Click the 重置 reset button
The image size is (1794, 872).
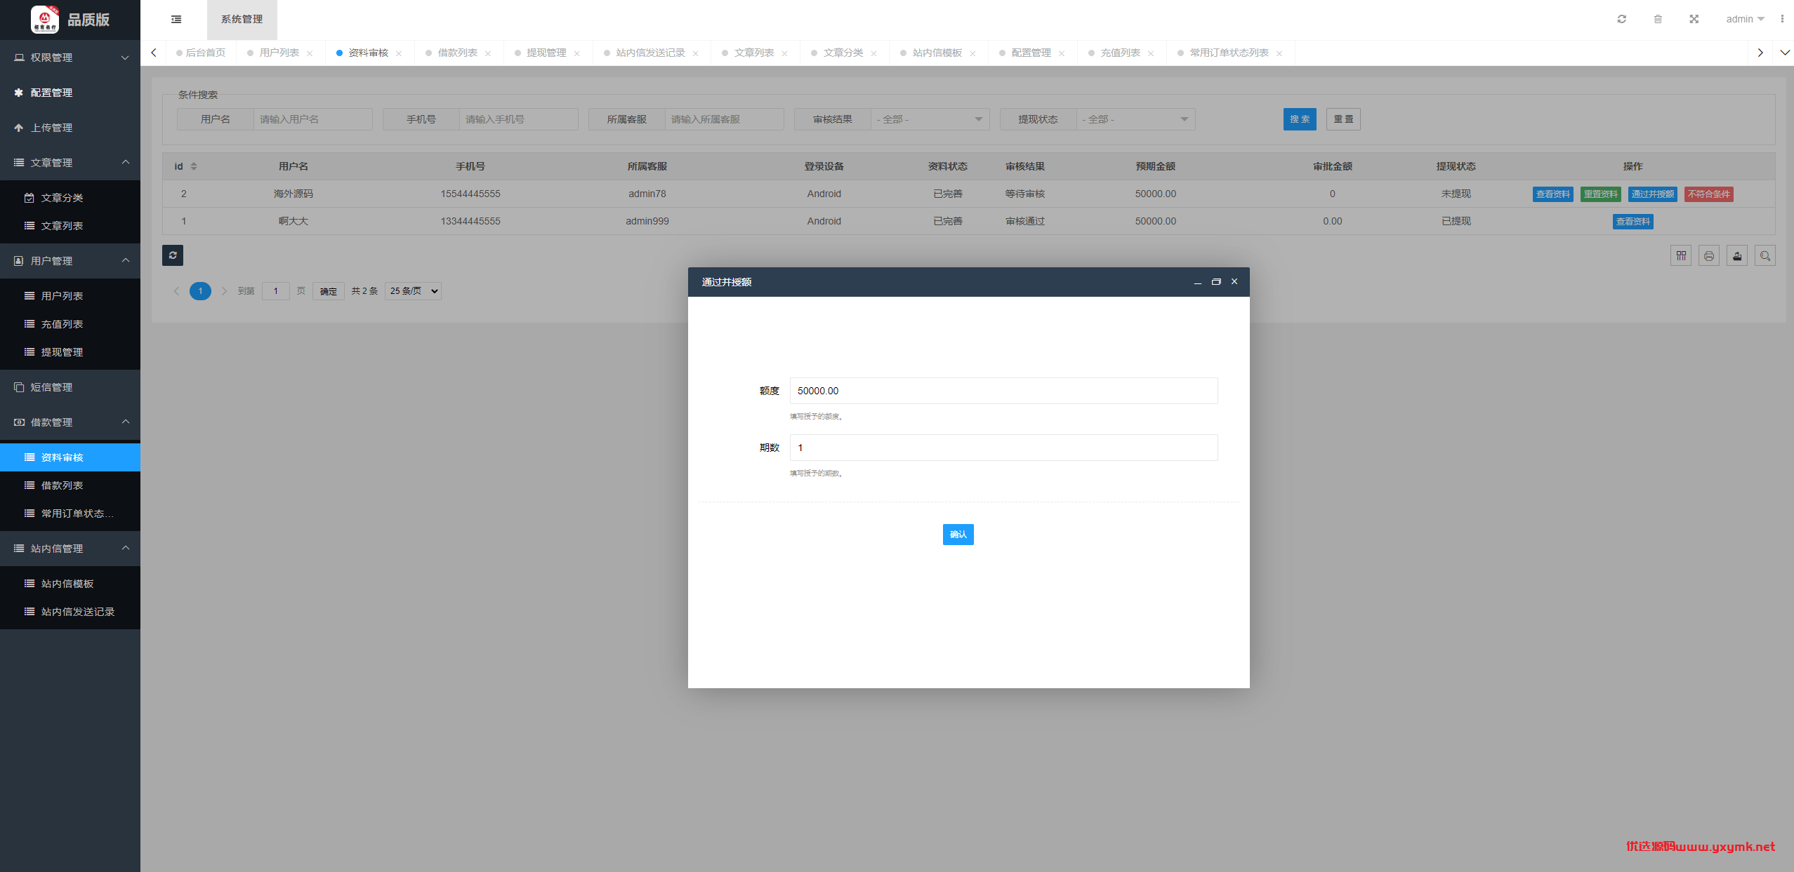[1343, 119]
